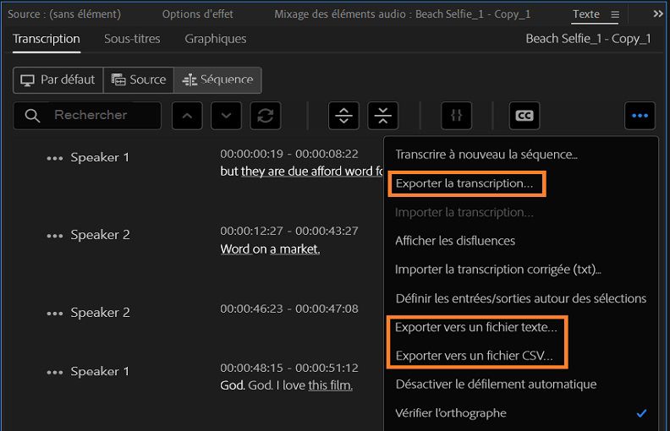The height and width of the screenshot is (431, 670).
Task: Click transcript text 'Word on a market.'
Action: click(270, 248)
